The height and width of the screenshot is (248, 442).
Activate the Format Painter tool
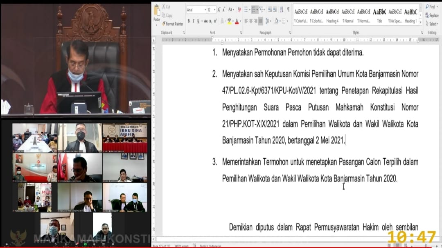172,24
